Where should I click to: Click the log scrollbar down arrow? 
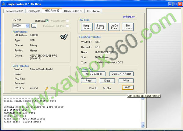pyautogui.click(x=143, y=126)
